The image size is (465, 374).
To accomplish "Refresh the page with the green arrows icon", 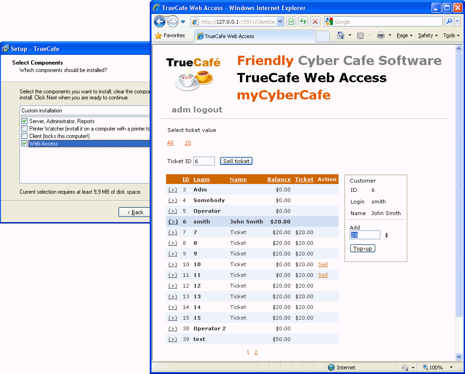I will 303,21.
